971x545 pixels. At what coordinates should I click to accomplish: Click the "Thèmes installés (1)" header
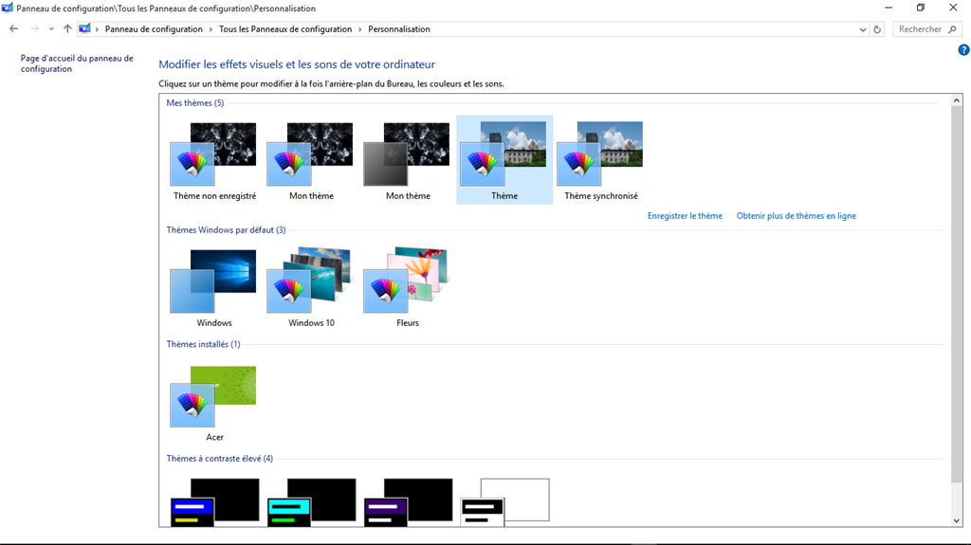[x=203, y=344]
